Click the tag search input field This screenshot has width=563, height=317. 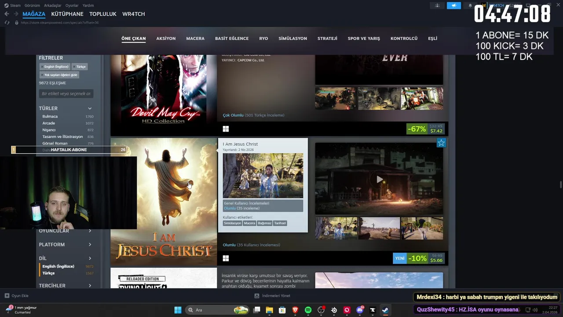pos(66,94)
